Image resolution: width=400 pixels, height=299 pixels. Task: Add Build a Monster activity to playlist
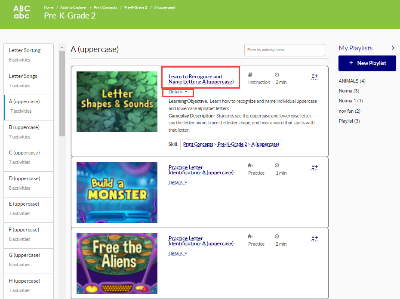click(314, 167)
